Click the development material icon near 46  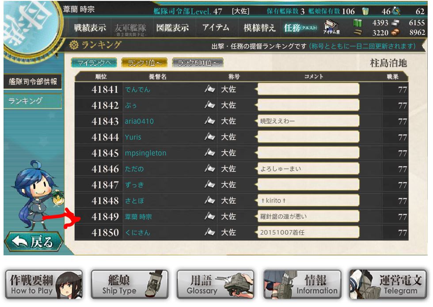coord(397,11)
